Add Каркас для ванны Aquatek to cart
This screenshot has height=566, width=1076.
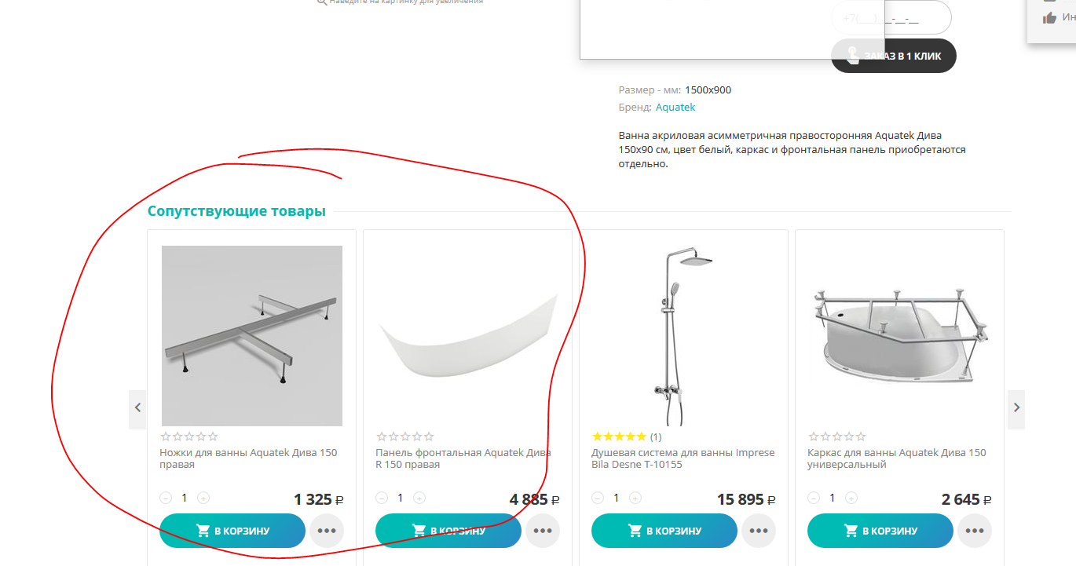[880, 531]
